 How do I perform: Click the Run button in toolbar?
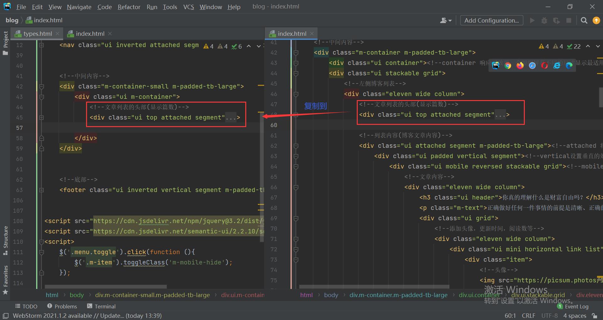[532, 20]
